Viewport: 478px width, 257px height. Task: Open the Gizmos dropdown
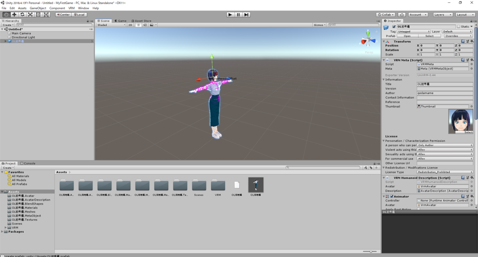320,25
